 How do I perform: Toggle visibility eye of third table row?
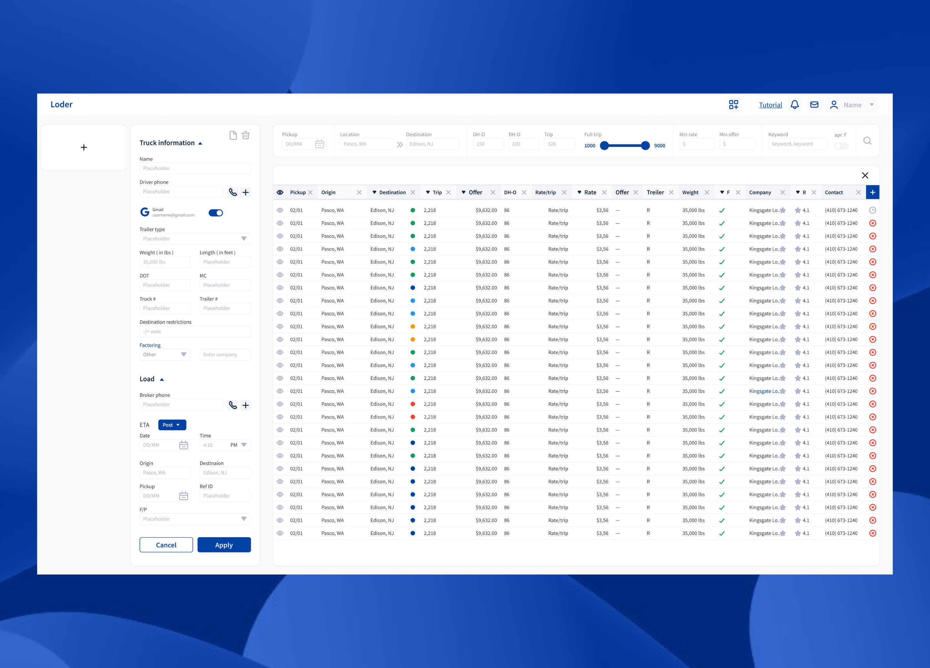coord(280,236)
